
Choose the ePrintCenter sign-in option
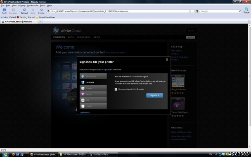[x=93, y=76]
